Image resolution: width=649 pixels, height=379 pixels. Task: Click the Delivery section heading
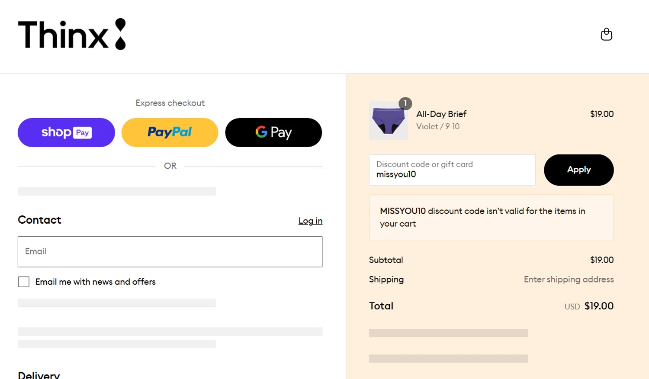tap(39, 375)
